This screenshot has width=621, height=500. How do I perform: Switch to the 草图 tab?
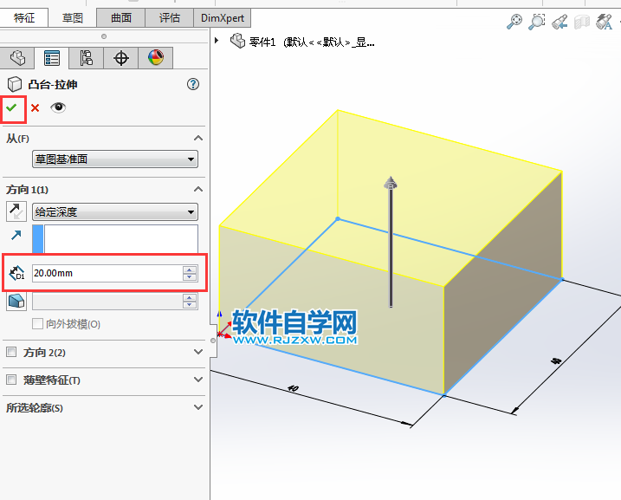[73, 18]
